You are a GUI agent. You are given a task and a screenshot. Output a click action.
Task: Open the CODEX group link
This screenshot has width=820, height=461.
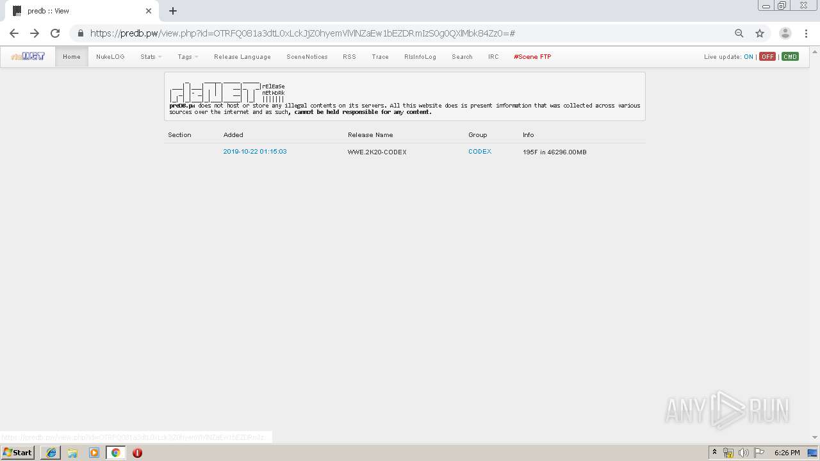(480, 152)
